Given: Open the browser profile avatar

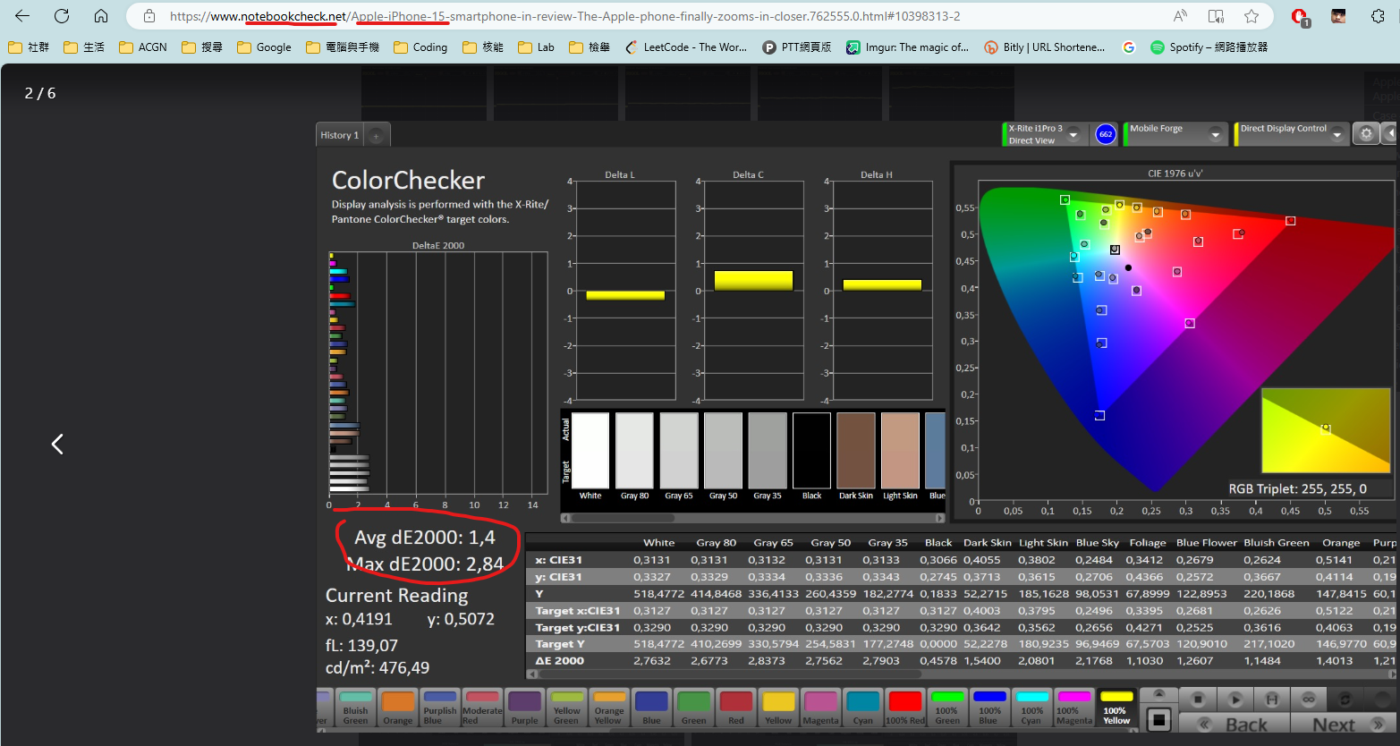Looking at the screenshot, I should pyautogui.click(x=1338, y=16).
